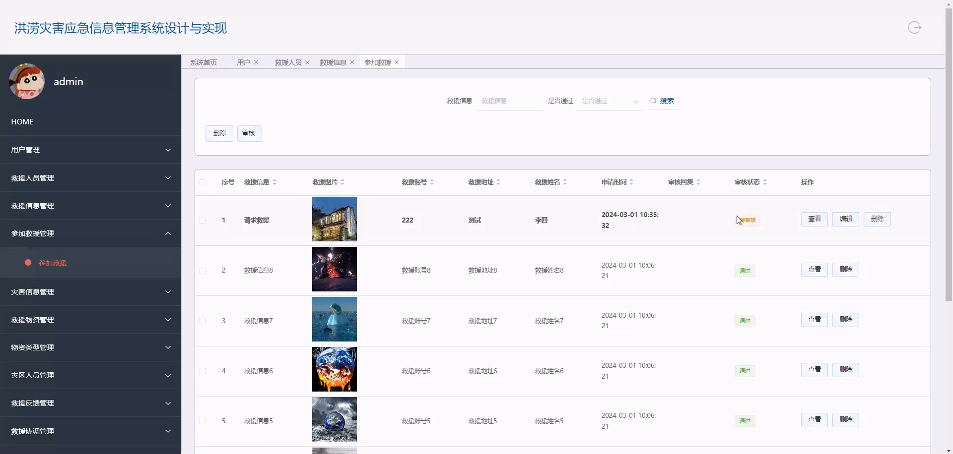Check the row 3 救援信息7 checkbox

click(x=203, y=321)
